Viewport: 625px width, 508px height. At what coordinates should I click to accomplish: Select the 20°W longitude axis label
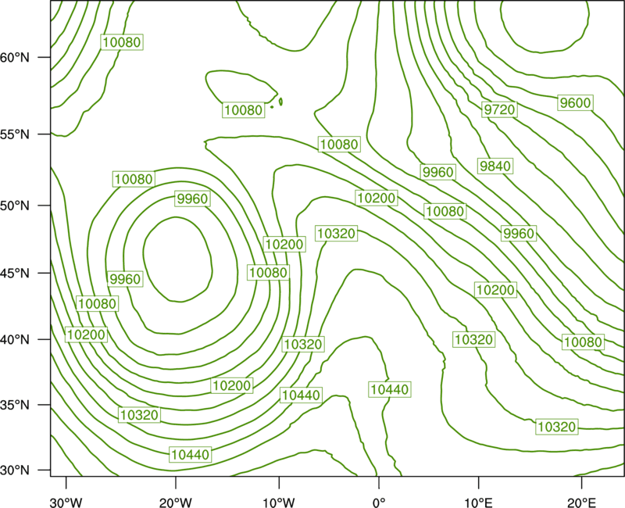coord(175,503)
